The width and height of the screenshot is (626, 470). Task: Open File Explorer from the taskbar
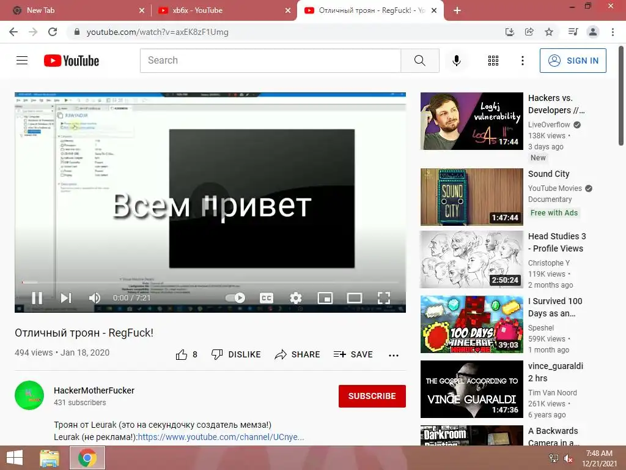[50, 458]
